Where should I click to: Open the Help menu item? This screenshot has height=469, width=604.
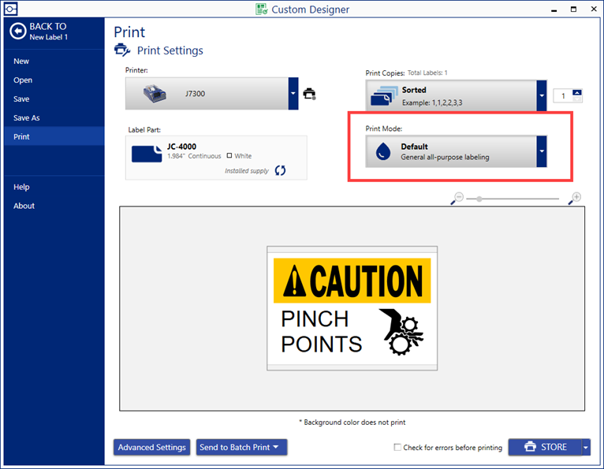(x=21, y=187)
